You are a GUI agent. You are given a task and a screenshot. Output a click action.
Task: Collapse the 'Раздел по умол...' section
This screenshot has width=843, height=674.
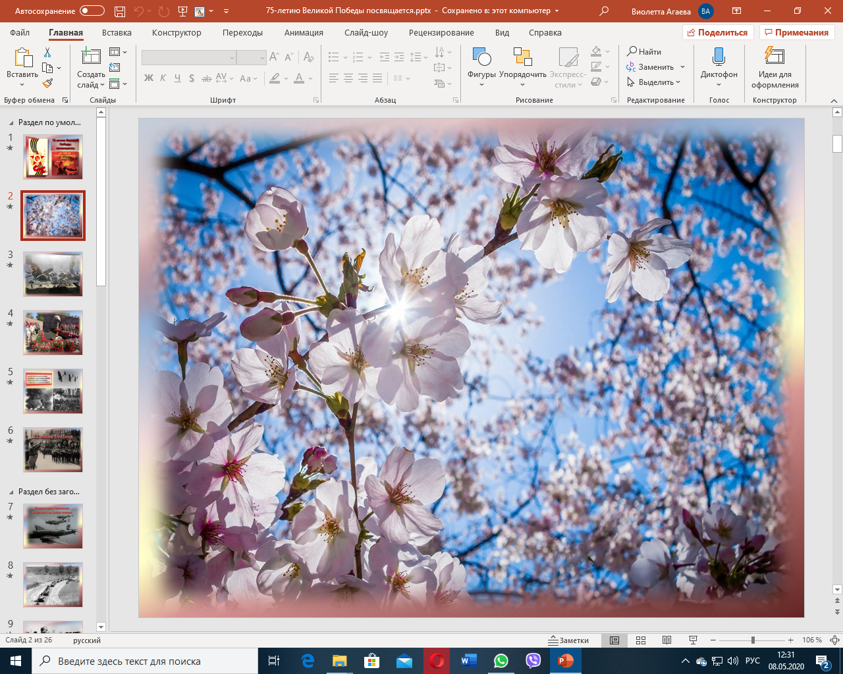11,122
